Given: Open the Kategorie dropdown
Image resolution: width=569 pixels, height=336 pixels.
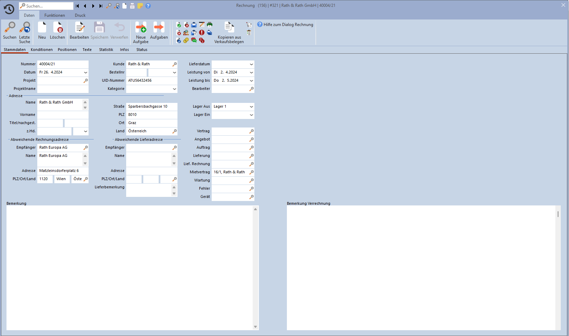Looking at the screenshot, I should (x=174, y=89).
